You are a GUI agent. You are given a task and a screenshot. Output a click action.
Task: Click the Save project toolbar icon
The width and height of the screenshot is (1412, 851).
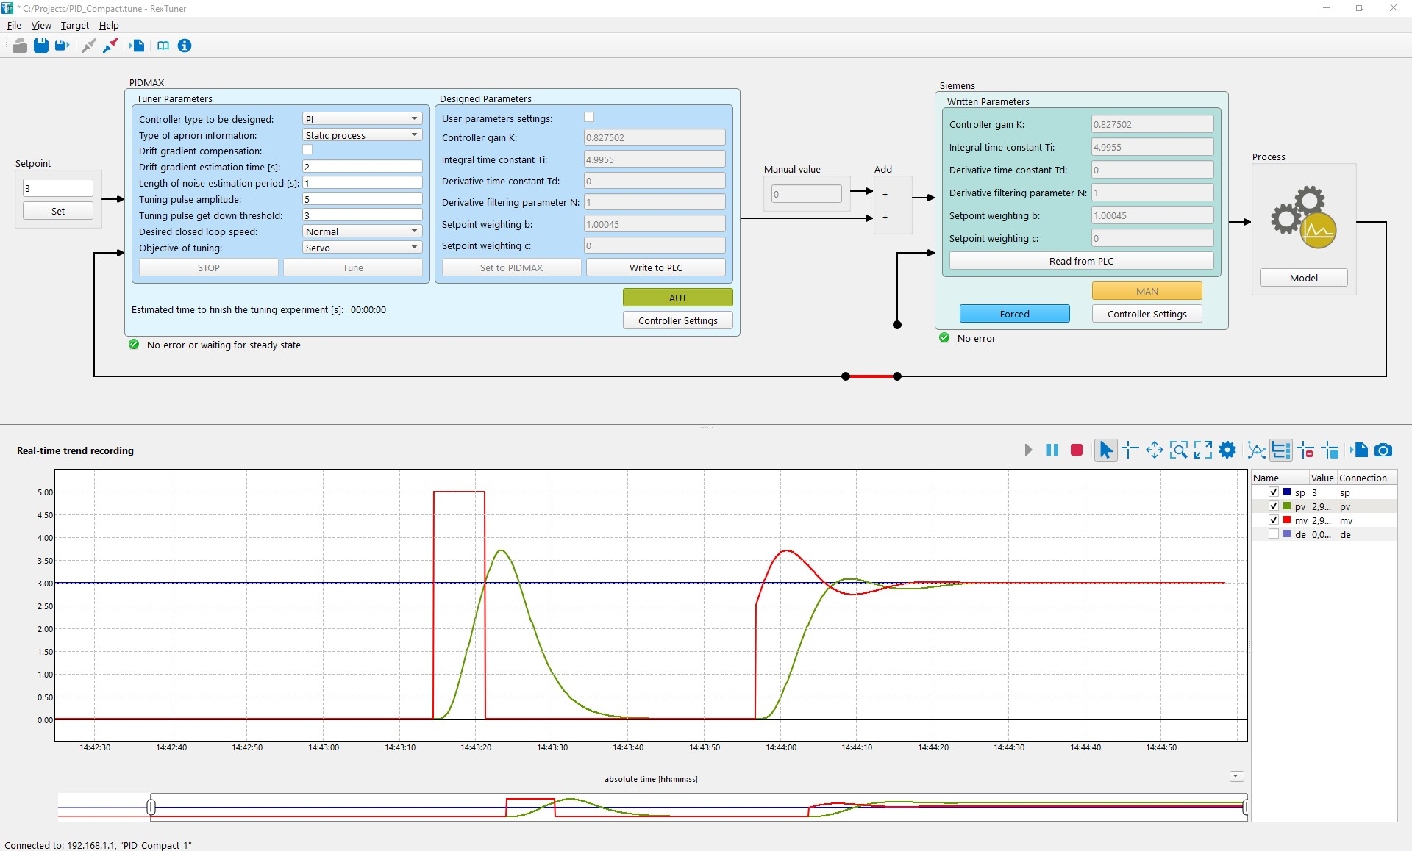coord(41,46)
